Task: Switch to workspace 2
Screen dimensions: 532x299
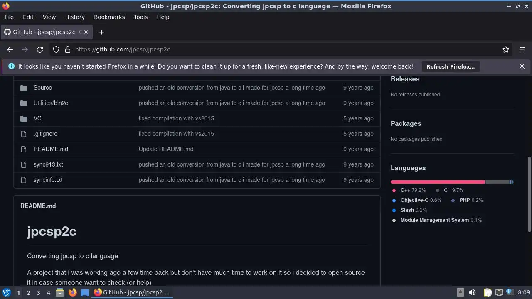Action: (x=28, y=292)
